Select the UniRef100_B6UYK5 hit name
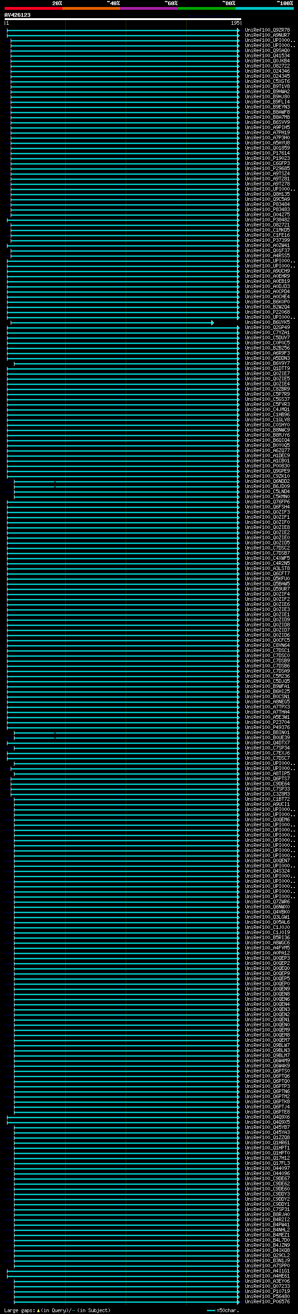This screenshot has width=298, height=1314. pyautogui.click(x=267, y=323)
